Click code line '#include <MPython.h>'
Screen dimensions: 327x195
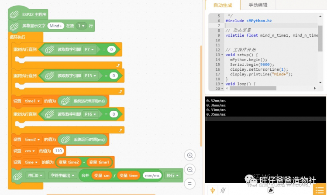coord(248,21)
